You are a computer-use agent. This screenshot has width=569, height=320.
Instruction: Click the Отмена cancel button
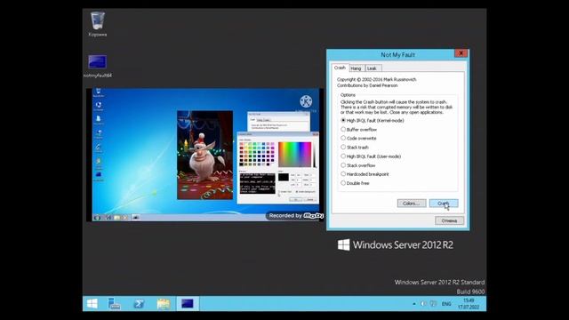449,220
